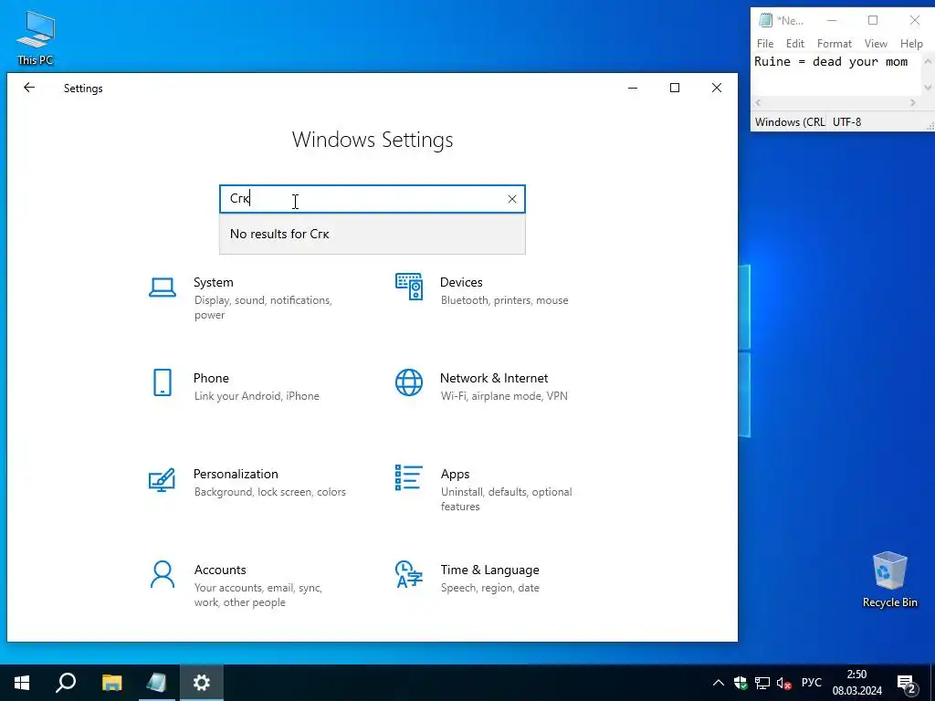Open Notepad View menu
This screenshot has height=701, width=935.
(876, 44)
